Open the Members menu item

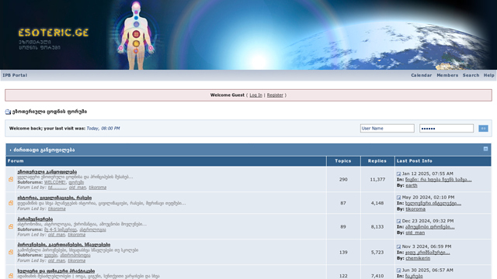coord(447,75)
